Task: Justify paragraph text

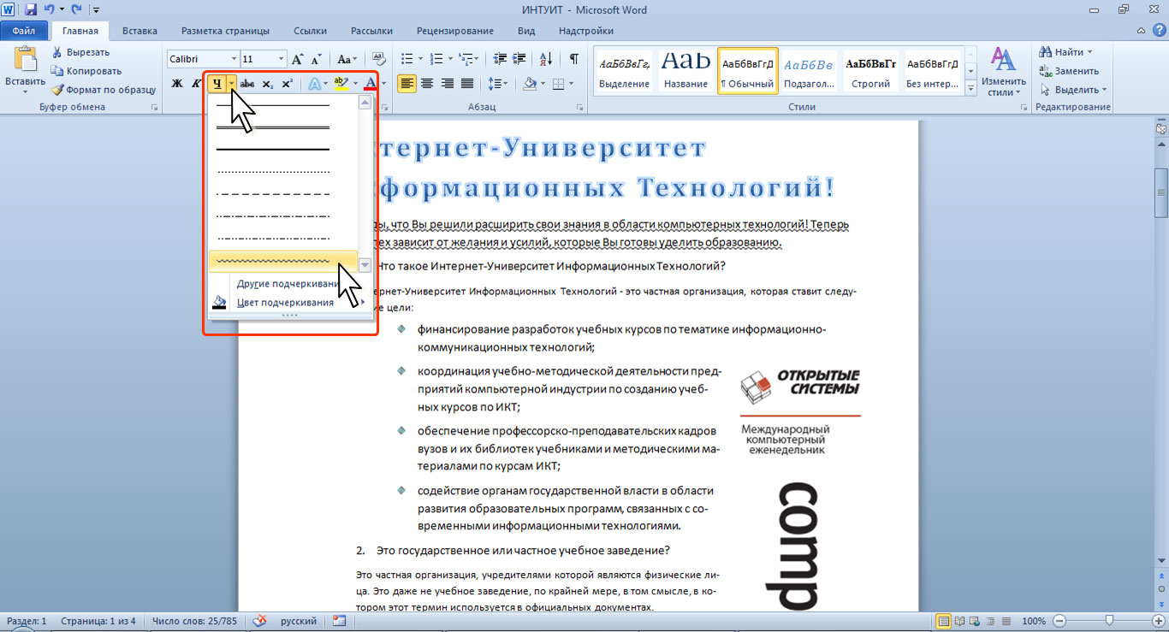Action: (466, 84)
